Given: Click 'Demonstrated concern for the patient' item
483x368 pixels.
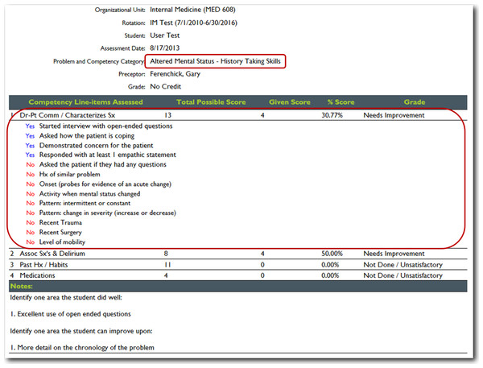Looking at the screenshot, I should (96, 146).
